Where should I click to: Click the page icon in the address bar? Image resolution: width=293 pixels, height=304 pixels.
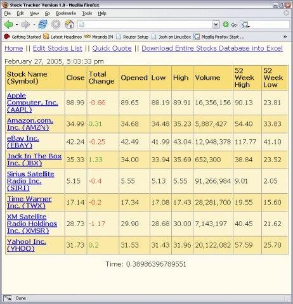[82, 25]
